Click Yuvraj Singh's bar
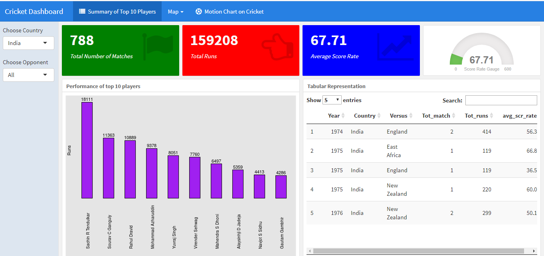This screenshot has height=256, width=544. pyautogui.click(x=173, y=177)
